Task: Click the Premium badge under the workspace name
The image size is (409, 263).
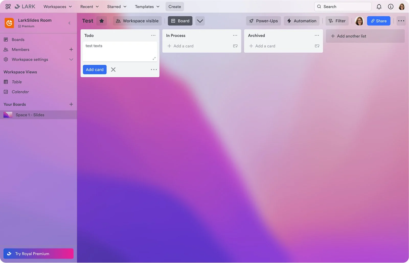Action: pos(26,26)
